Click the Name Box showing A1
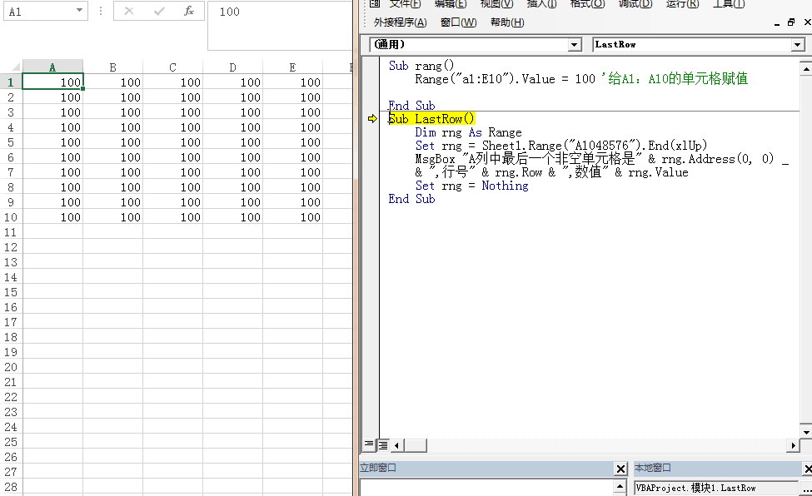The width and height of the screenshot is (812, 496). click(39, 12)
